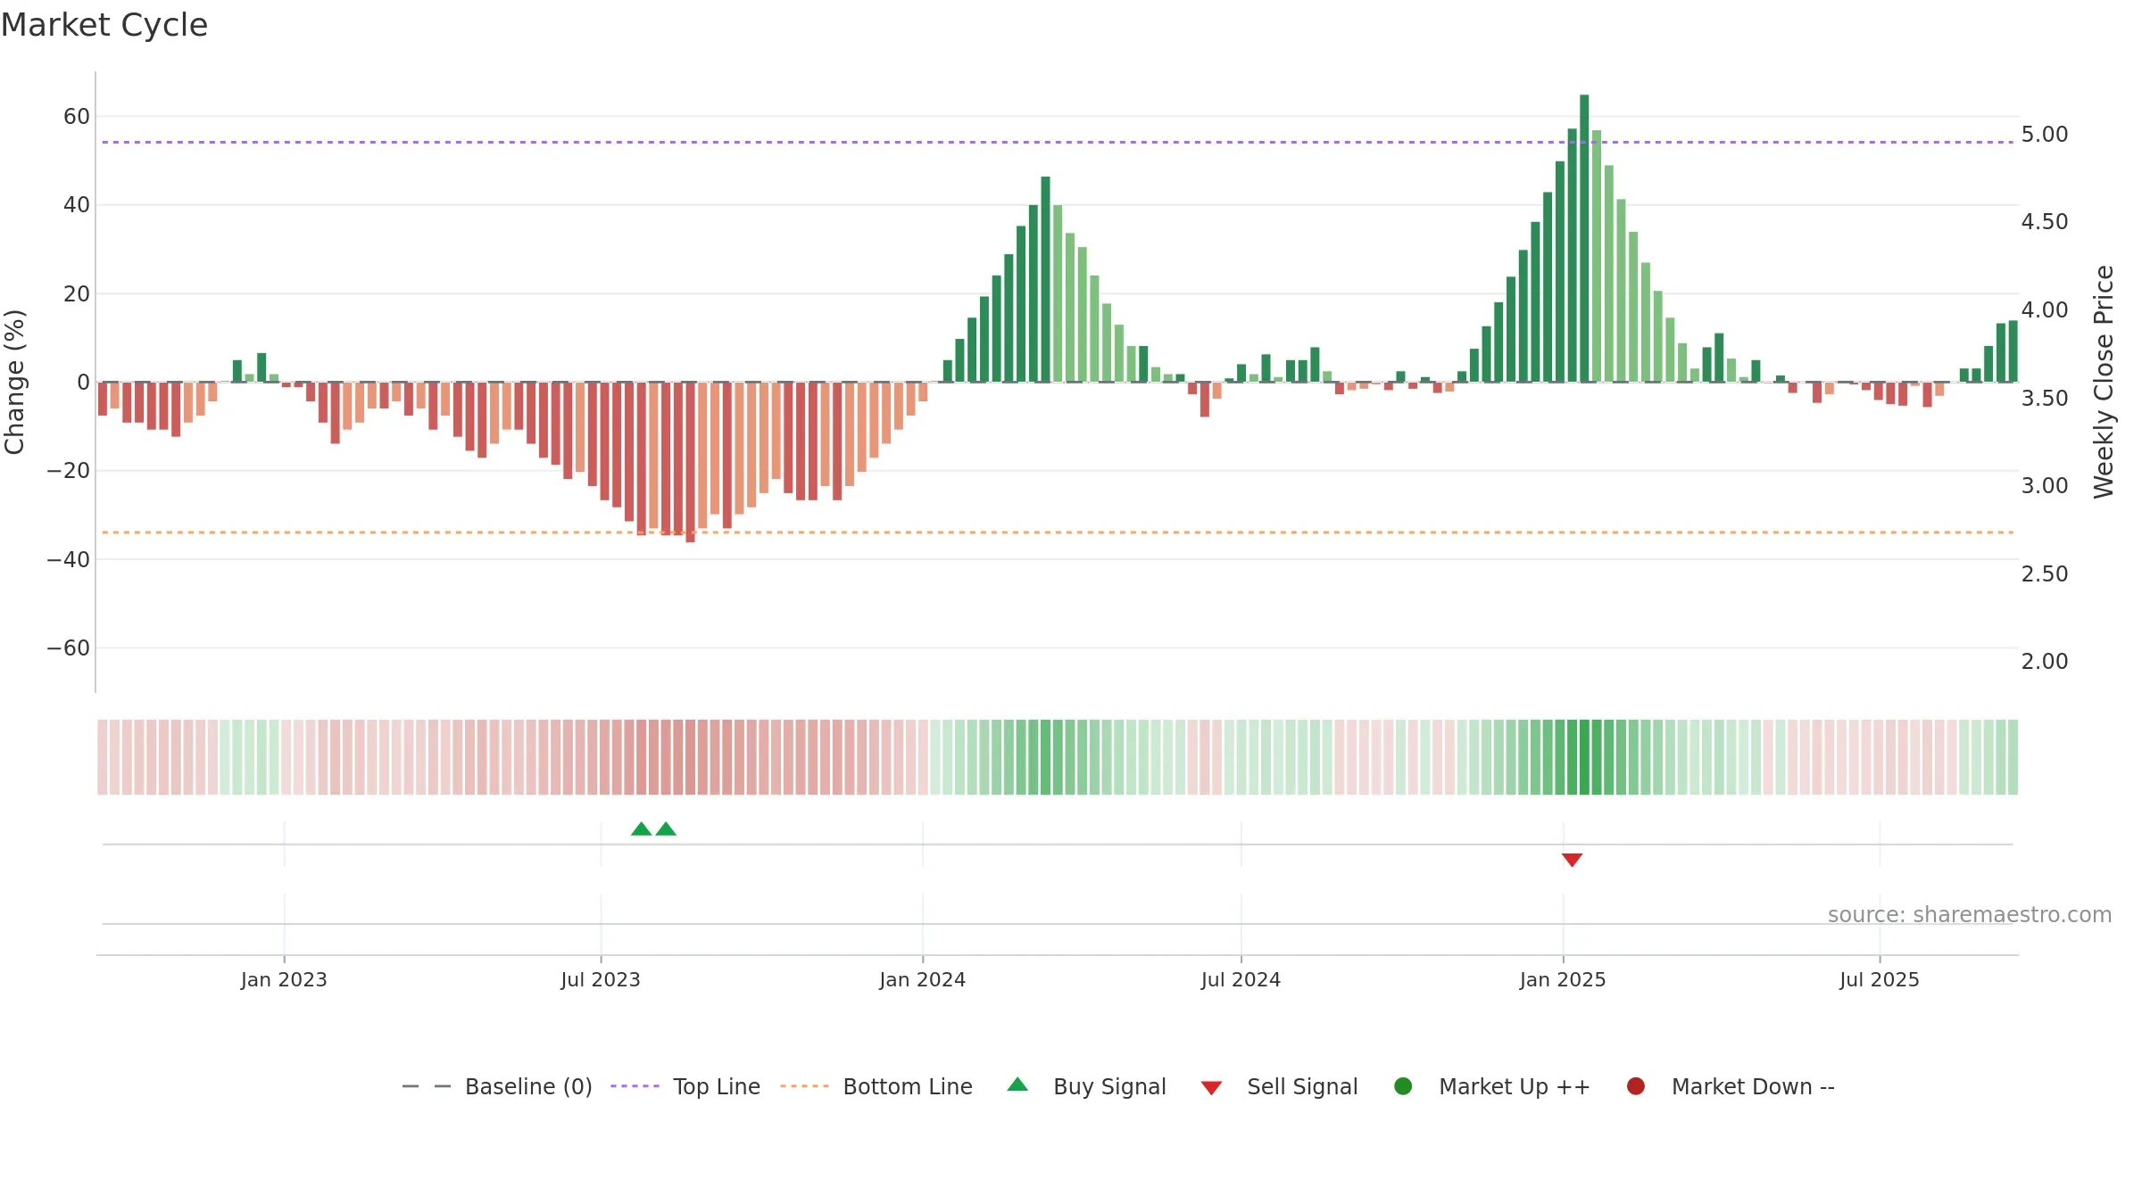Click the '3.00' right axis price label
Screen dimensions: 2142x1204
point(2045,486)
